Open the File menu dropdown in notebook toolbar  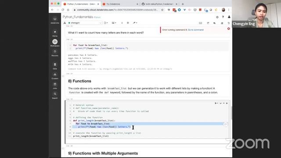pos(106,23)
